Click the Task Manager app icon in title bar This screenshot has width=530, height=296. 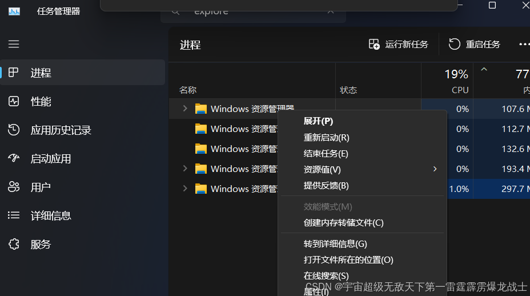pyautogui.click(x=14, y=11)
